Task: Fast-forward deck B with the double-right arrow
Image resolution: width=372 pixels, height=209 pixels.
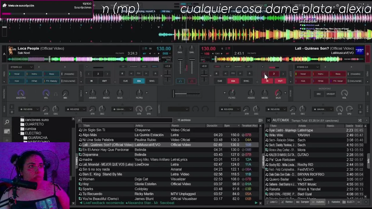Action: coord(241,74)
